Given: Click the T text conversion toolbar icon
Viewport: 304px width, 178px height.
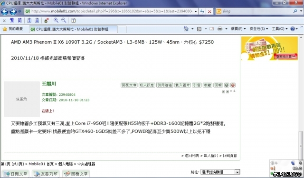Looking at the screenshot, I should click(29, 20).
